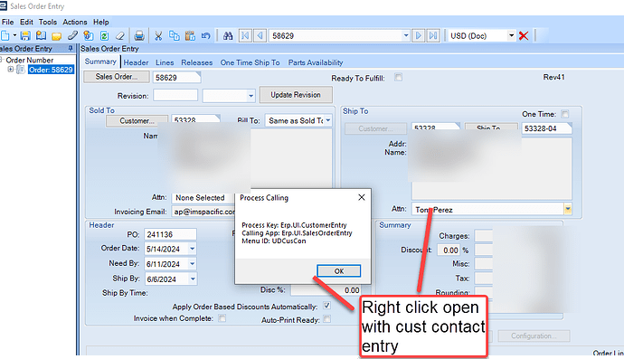Switch to the Releases tab
624x359 pixels.
coord(197,62)
